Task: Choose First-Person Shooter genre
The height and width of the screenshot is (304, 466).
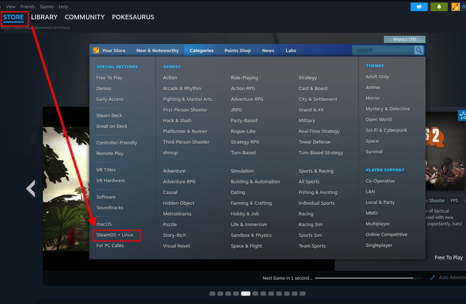Action: 185,110
